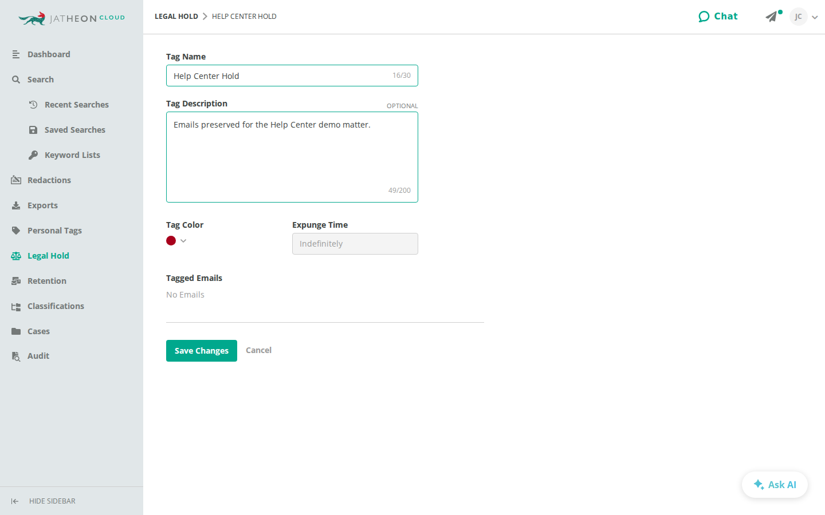Screen dimensions: 825x515
Task: Click the Jatheon Cloud logo
Action: click(72, 18)
